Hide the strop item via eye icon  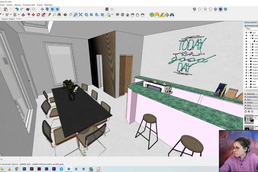click(246, 81)
